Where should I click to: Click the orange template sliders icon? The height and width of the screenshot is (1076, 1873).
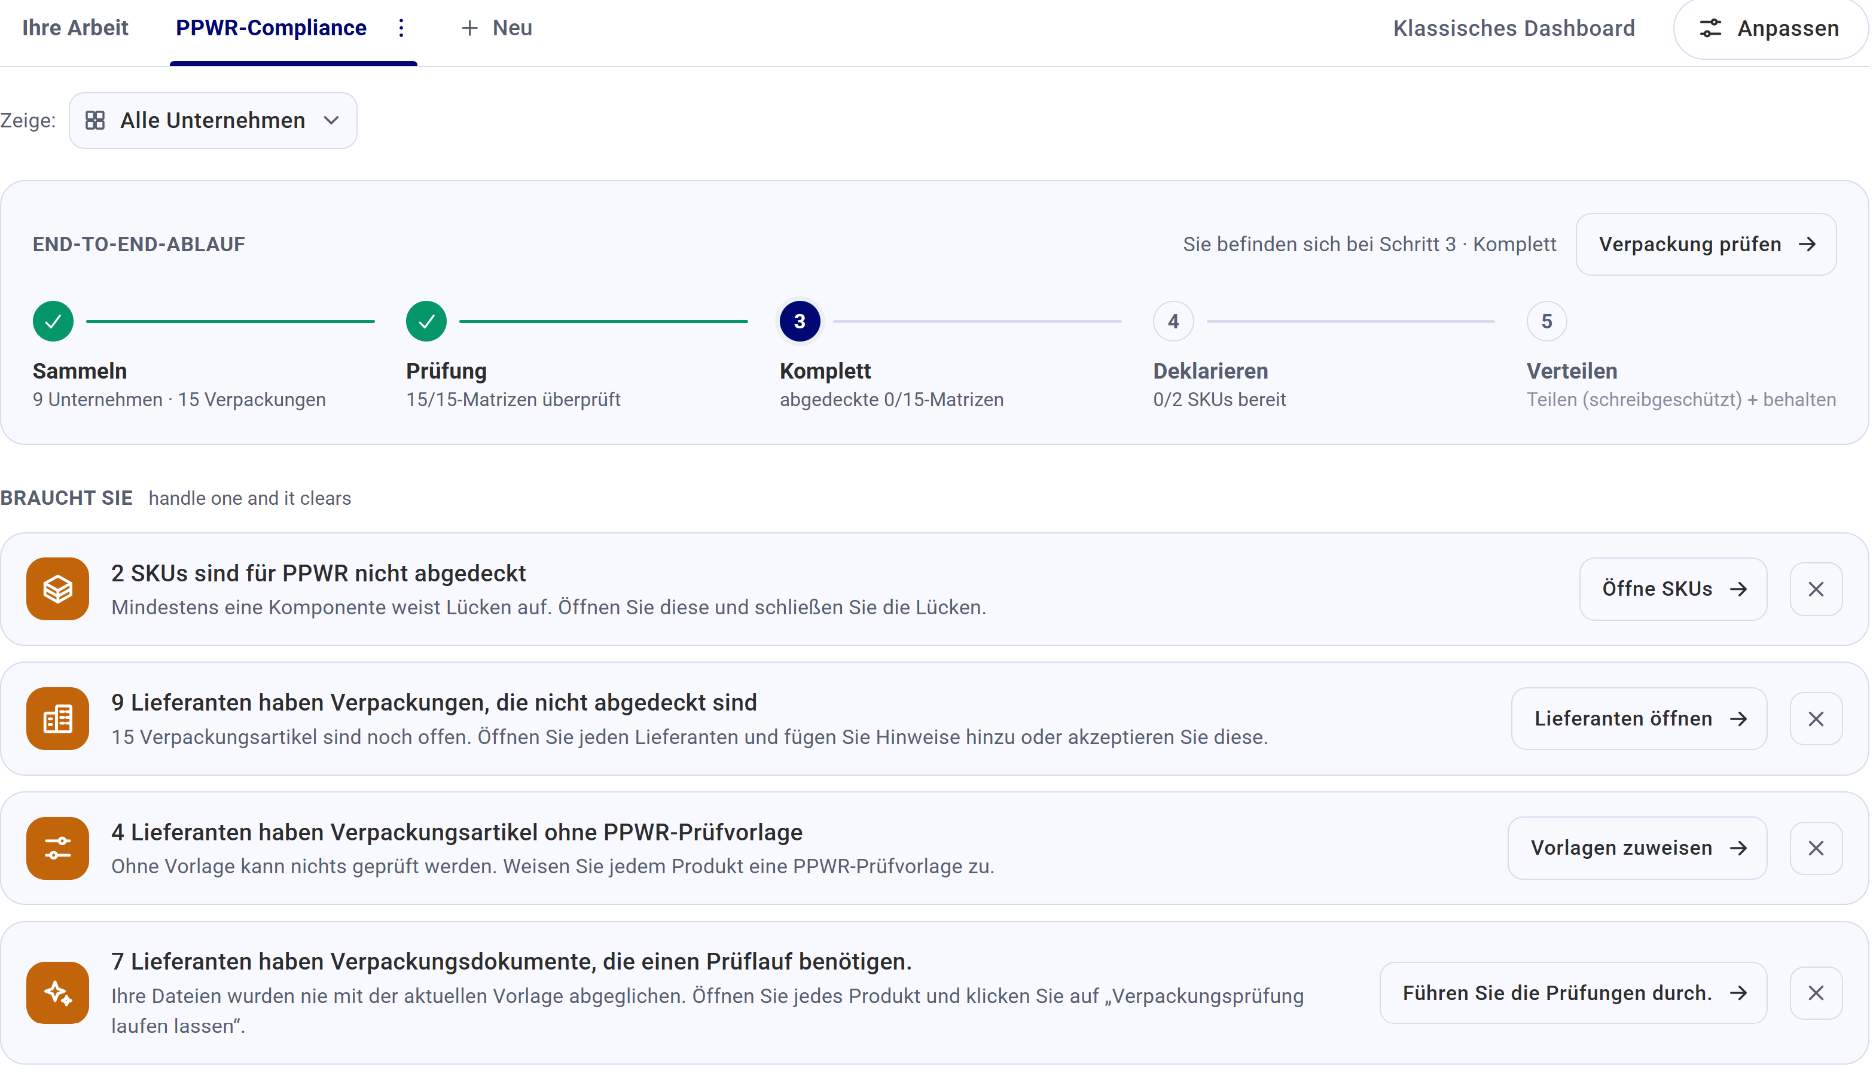point(57,848)
